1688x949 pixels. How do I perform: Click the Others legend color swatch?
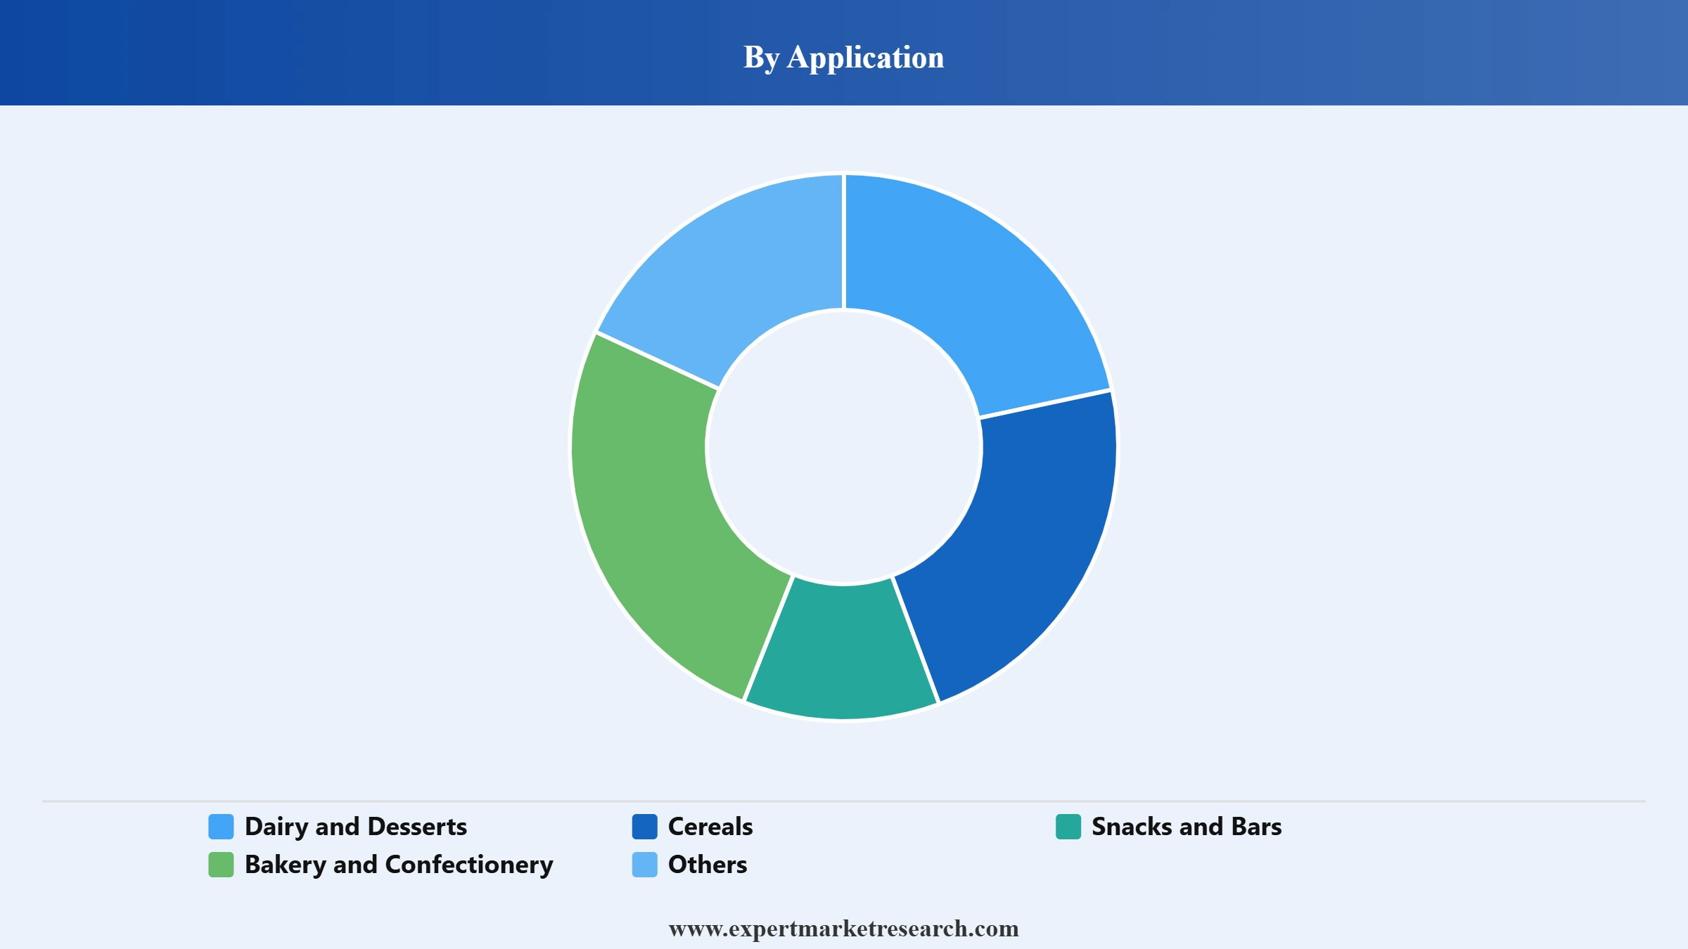coord(644,865)
